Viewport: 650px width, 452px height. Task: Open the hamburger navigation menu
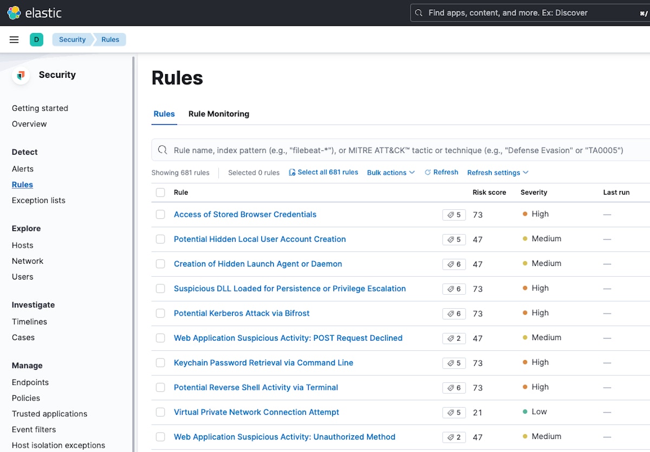(15, 39)
